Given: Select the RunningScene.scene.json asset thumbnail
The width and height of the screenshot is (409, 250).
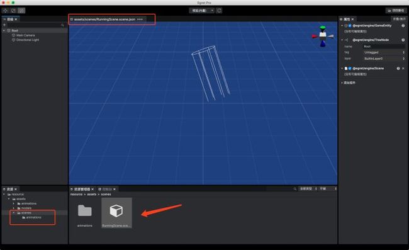Looking at the screenshot, I should click(116, 213).
